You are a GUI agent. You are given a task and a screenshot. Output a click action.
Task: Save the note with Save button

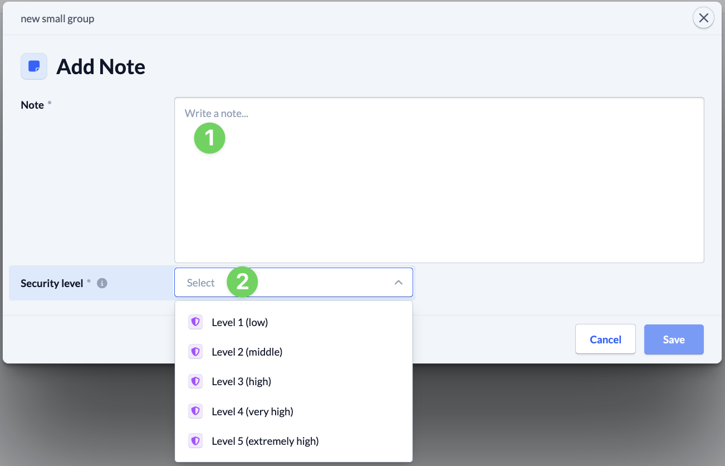674,339
